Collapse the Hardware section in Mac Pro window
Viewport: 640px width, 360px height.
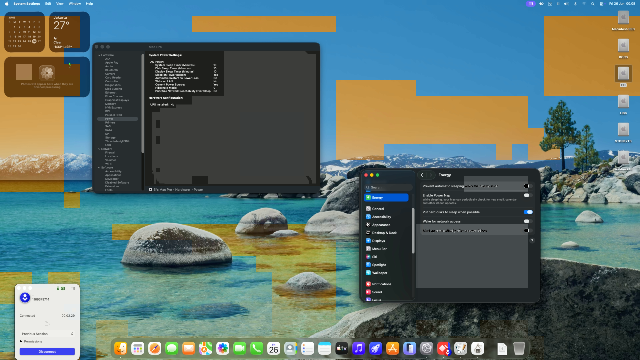click(x=99, y=55)
